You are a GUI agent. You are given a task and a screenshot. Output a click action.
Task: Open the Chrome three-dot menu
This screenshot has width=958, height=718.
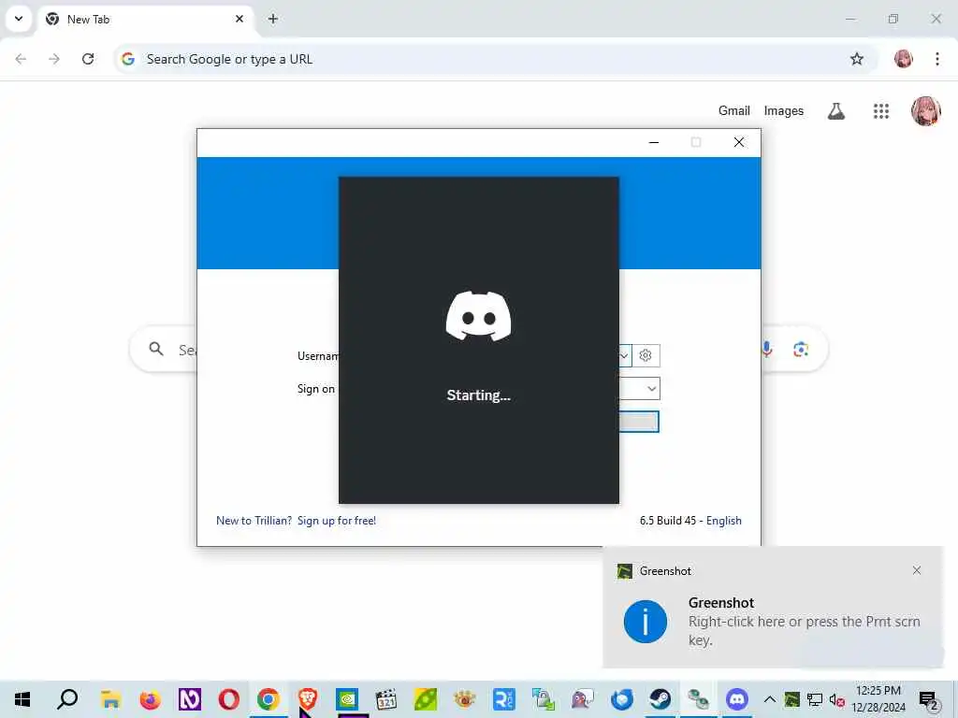pyautogui.click(x=937, y=59)
